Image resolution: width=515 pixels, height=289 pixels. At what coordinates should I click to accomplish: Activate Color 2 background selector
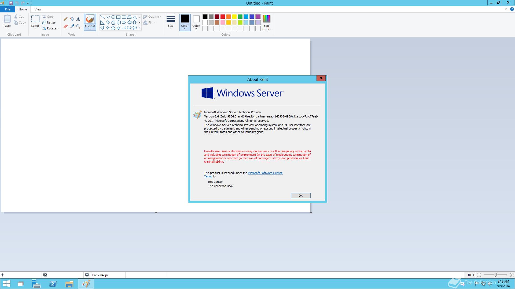pyautogui.click(x=196, y=22)
